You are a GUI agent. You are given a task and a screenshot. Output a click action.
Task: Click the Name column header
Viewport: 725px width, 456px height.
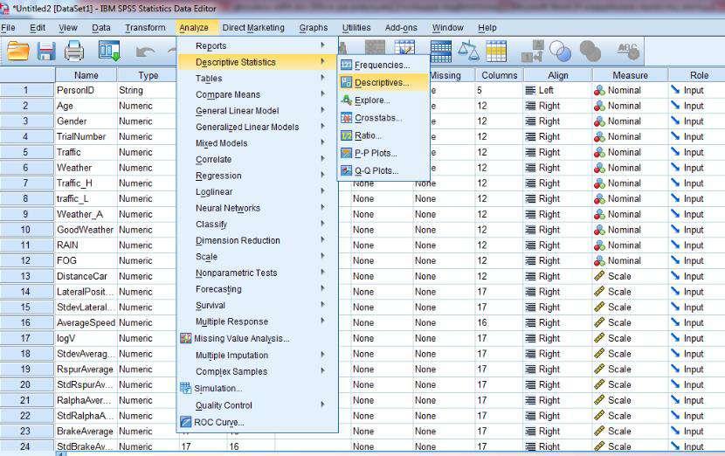click(x=86, y=75)
